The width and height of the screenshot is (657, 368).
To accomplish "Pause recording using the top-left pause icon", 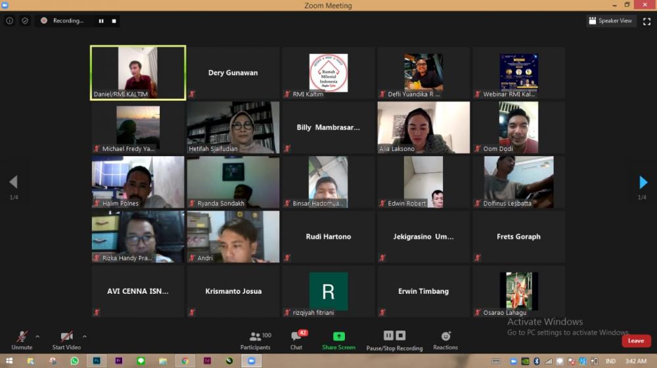I will click(101, 21).
